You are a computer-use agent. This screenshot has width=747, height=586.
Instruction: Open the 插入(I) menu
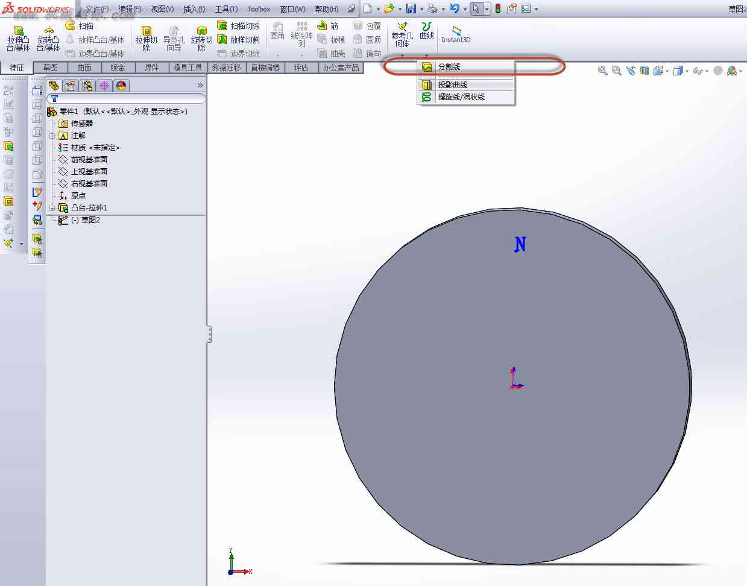(x=194, y=9)
